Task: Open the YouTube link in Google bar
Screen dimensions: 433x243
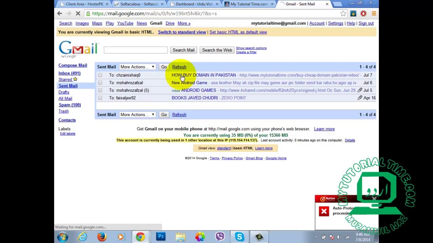Action: tap(125, 23)
